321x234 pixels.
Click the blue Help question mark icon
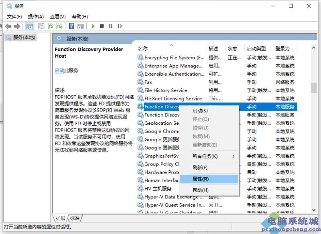coord(71,26)
